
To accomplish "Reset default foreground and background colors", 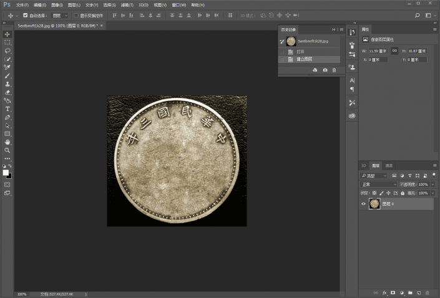I will 4,166.
